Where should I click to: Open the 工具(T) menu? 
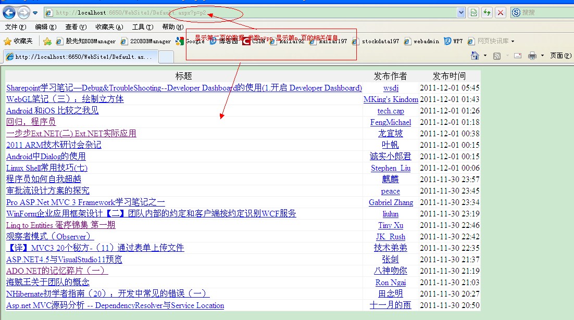[142, 27]
